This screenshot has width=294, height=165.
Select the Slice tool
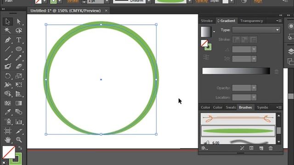[x=18, y=131]
